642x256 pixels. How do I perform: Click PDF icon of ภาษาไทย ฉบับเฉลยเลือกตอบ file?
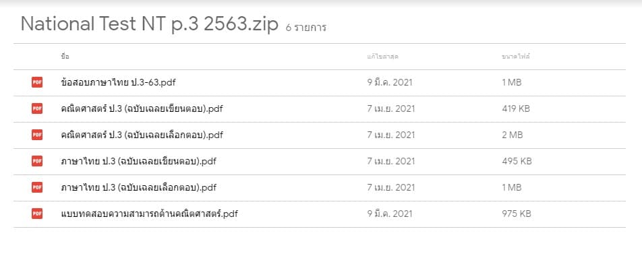tap(37, 187)
